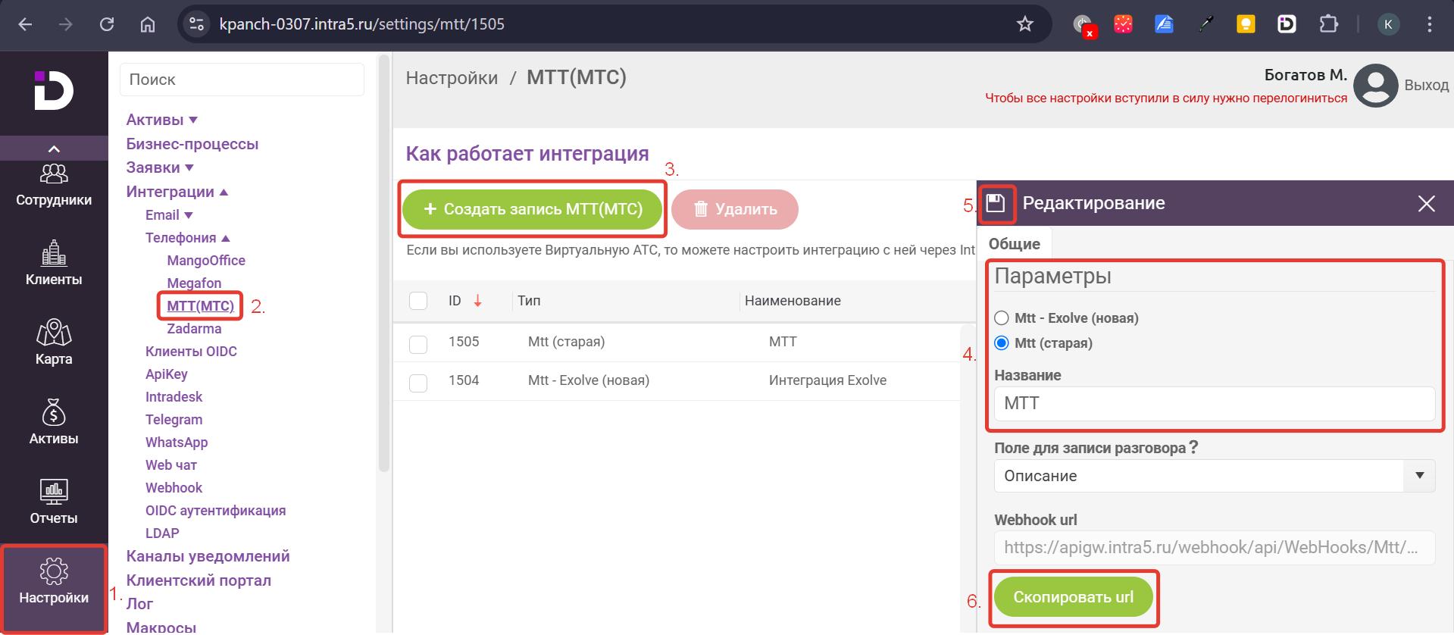The width and height of the screenshot is (1454, 635).
Task: Select Mtt - Exolve (новая) radio option
Action: (x=1002, y=318)
